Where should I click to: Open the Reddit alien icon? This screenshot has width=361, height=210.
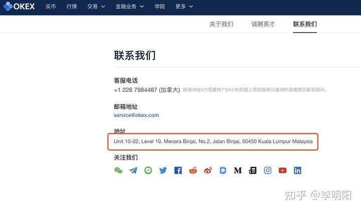pos(193,170)
